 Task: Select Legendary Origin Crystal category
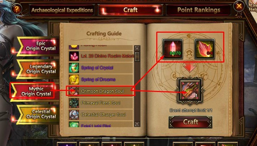(x=38, y=69)
